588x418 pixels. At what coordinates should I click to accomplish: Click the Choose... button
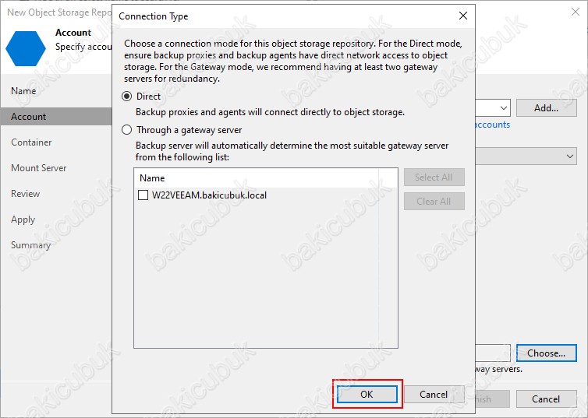pyautogui.click(x=546, y=353)
